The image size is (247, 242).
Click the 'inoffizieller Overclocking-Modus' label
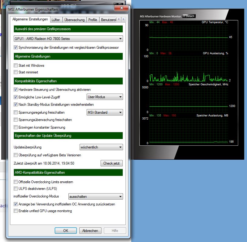(36, 196)
